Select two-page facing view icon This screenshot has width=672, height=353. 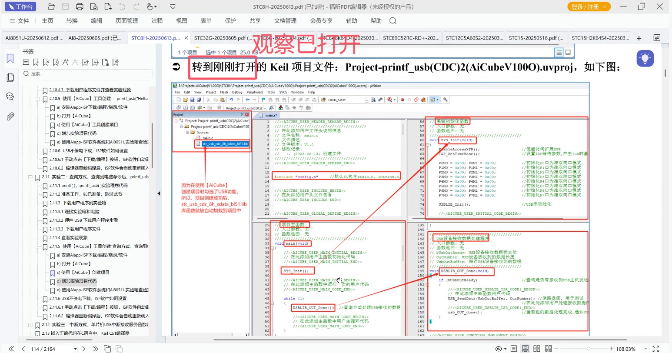coord(537,349)
